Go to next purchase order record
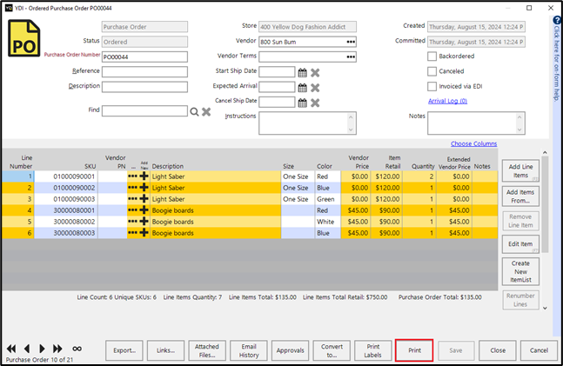The width and height of the screenshot is (563, 366). click(x=42, y=349)
